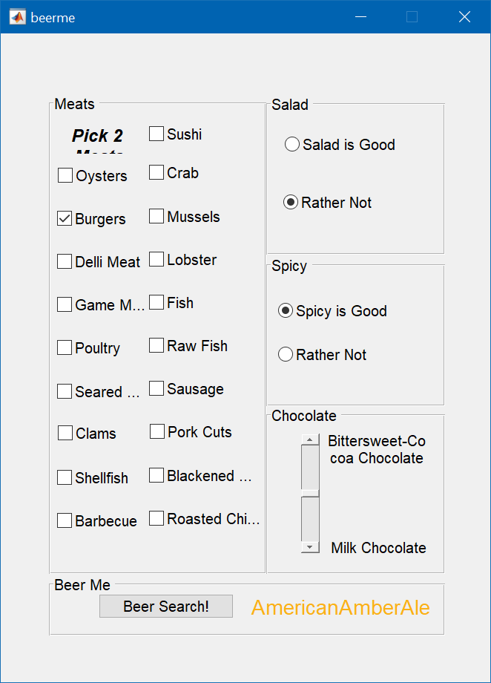Check the Oysters checkbox
Screen dimensions: 491x683
click(x=65, y=176)
